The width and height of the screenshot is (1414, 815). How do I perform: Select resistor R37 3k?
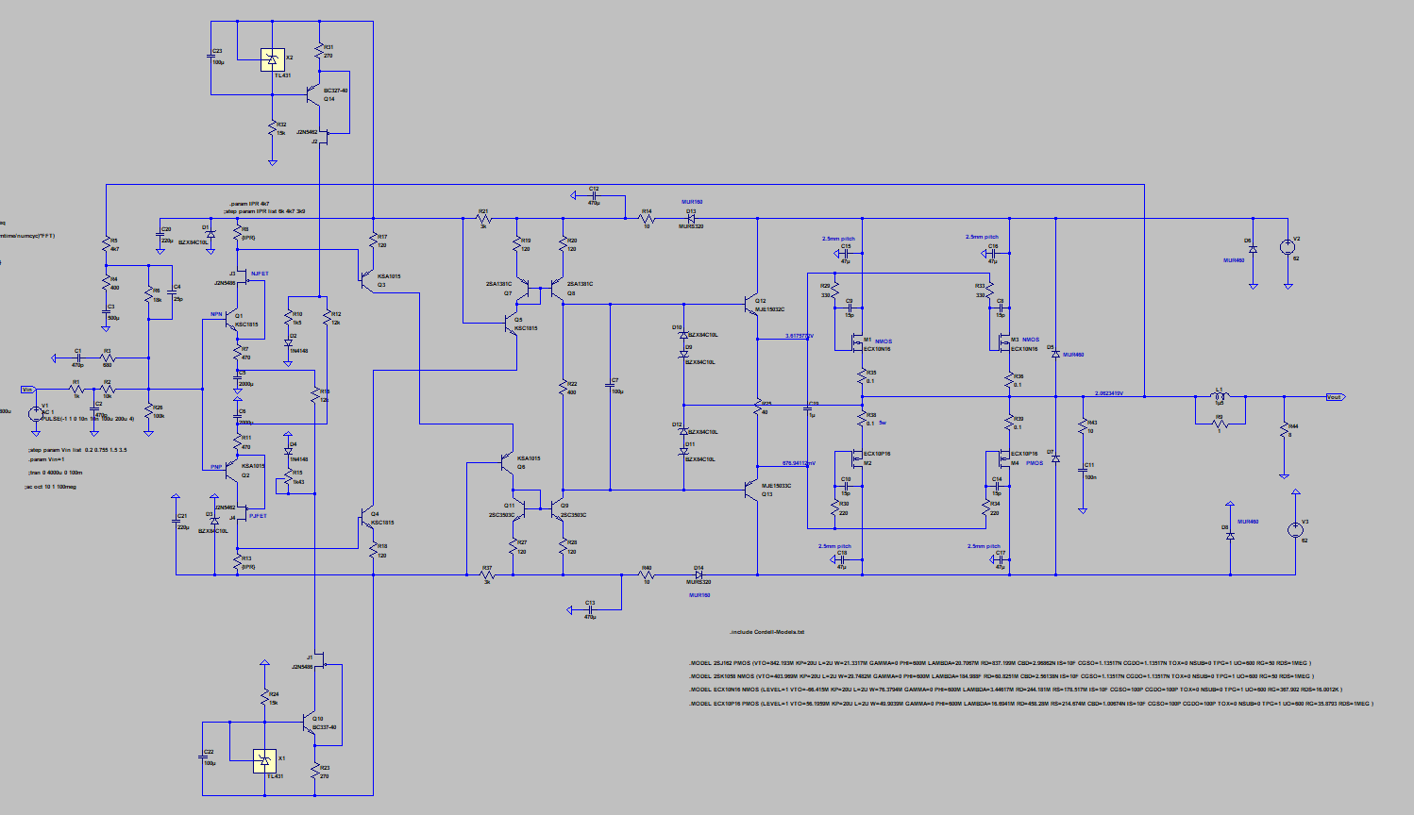pyautogui.click(x=489, y=574)
